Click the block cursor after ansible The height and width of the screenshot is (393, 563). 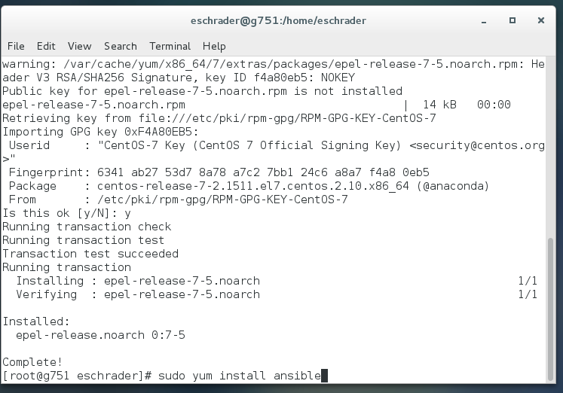click(x=324, y=376)
